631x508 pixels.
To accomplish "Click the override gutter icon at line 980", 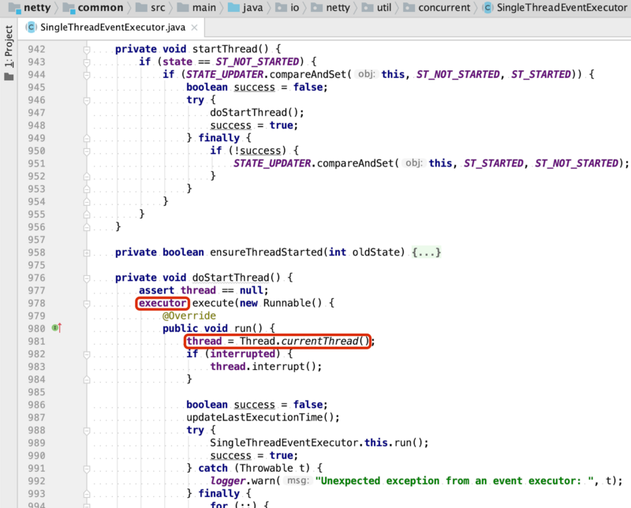I will pyautogui.click(x=57, y=328).
